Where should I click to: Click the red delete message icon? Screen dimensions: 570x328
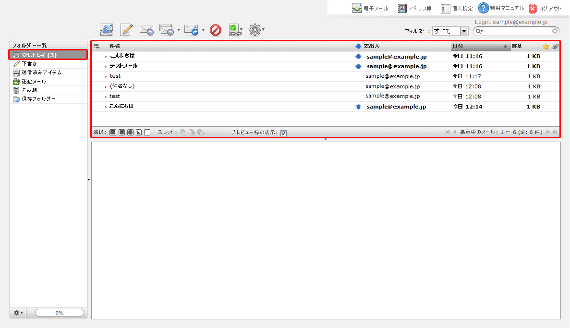click(x=216, y=30)
